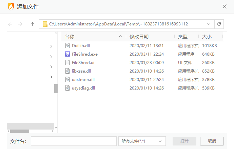
Task: Click the 852KB size value
Action: click(x=208, y=71)
